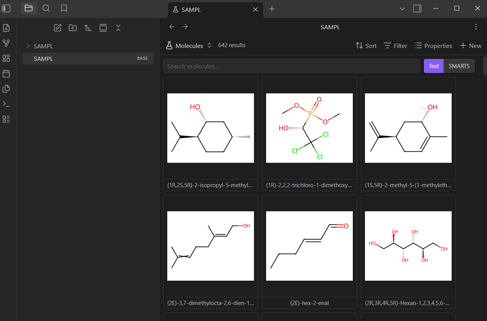Click the "642 results" count
Viewport: 487px width, 321px height.
click(232, 45)
